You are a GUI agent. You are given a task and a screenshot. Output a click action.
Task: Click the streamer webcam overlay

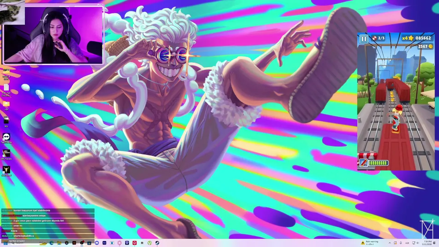click(53, 35)
